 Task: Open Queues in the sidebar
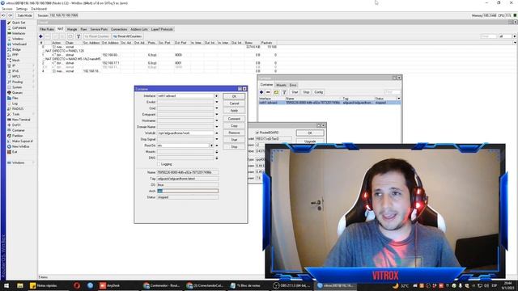tap(17, 93)
